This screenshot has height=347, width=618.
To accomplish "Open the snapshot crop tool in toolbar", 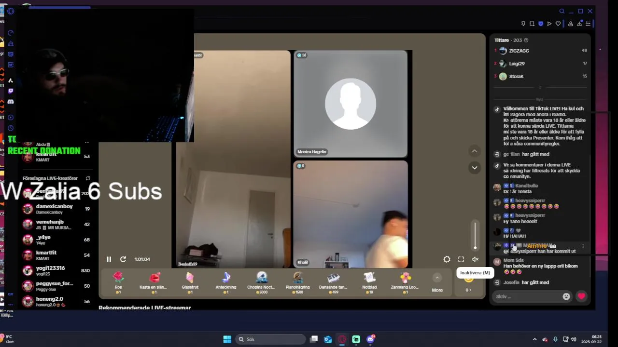I will [532, 24].
